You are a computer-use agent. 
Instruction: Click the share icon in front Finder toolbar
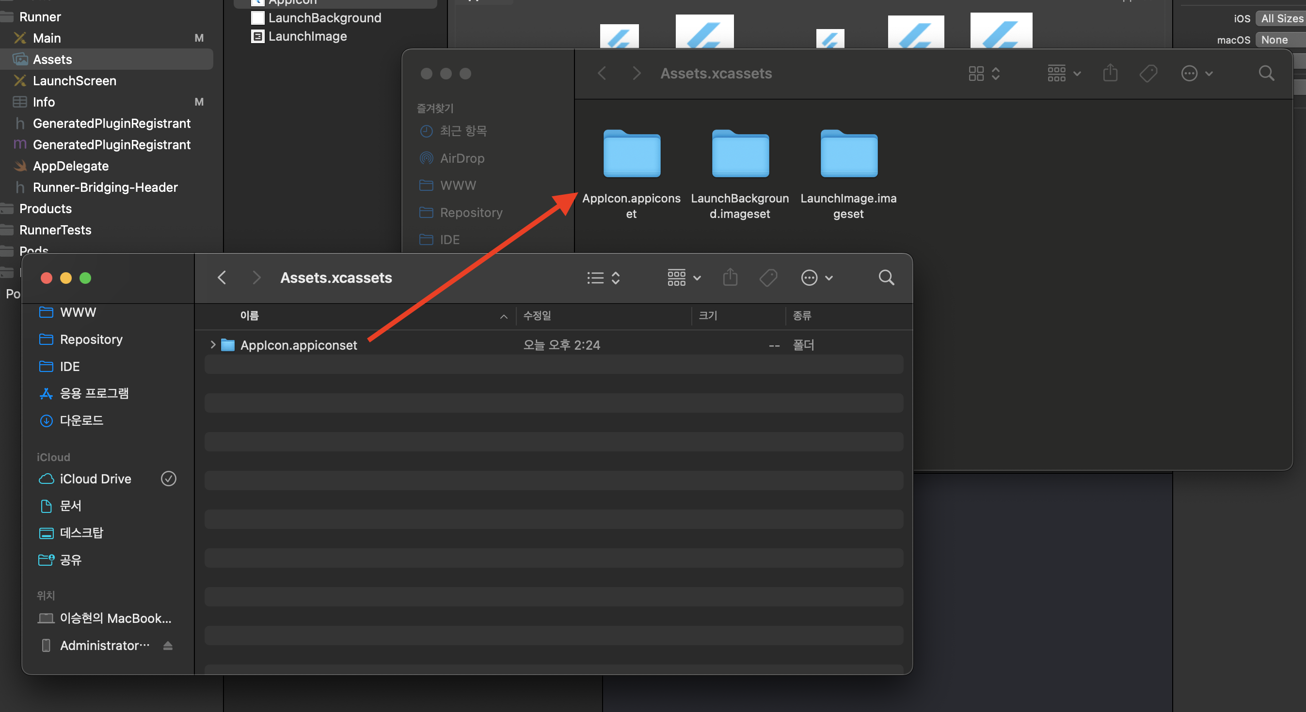(x=730, y=278)
